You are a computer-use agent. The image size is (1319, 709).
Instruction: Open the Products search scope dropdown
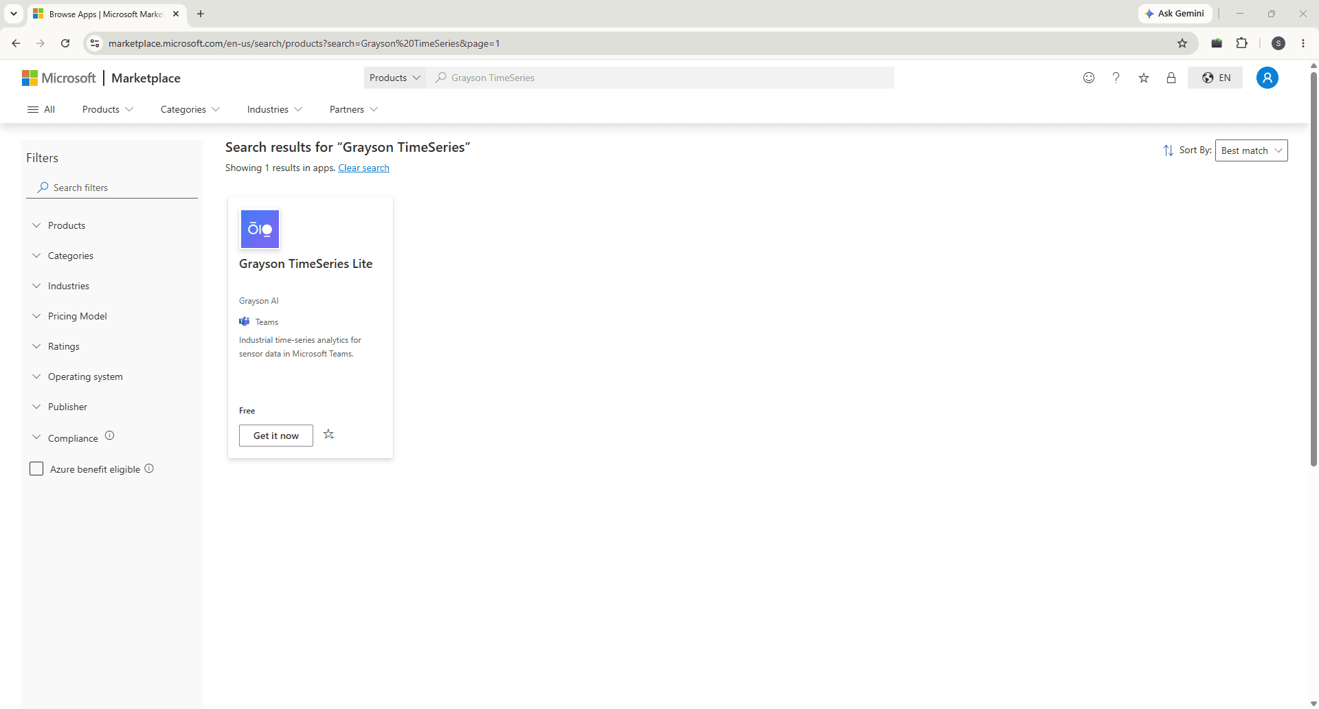[395, 78]
